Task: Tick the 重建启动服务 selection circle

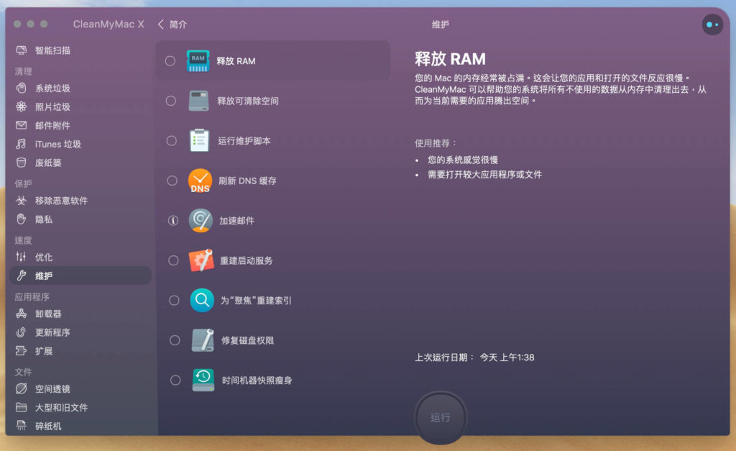Action: pos(174,260)
